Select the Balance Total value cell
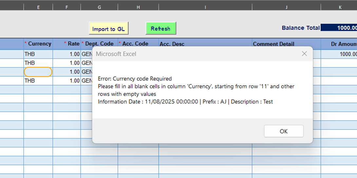 click(x=339, y=28)
